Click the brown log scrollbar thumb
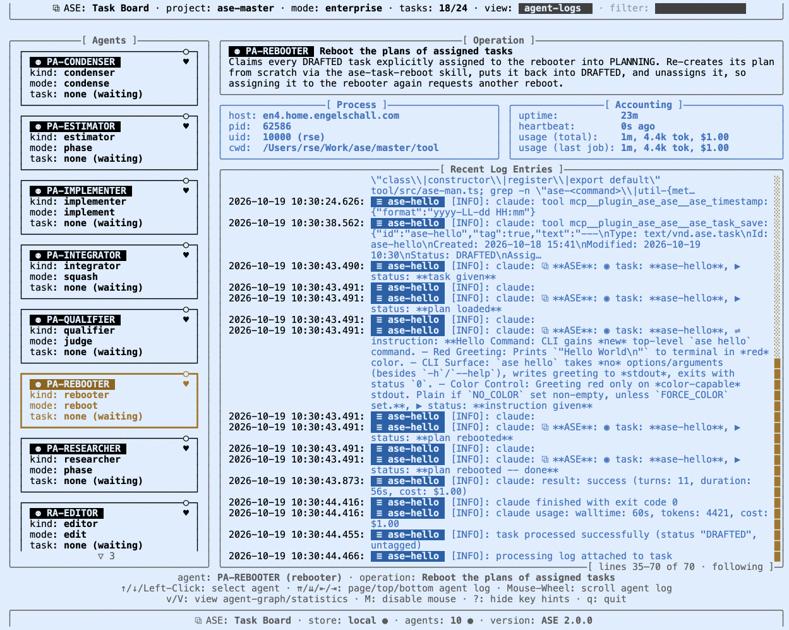This screenshot has height=630, width=789. (777, 459)
